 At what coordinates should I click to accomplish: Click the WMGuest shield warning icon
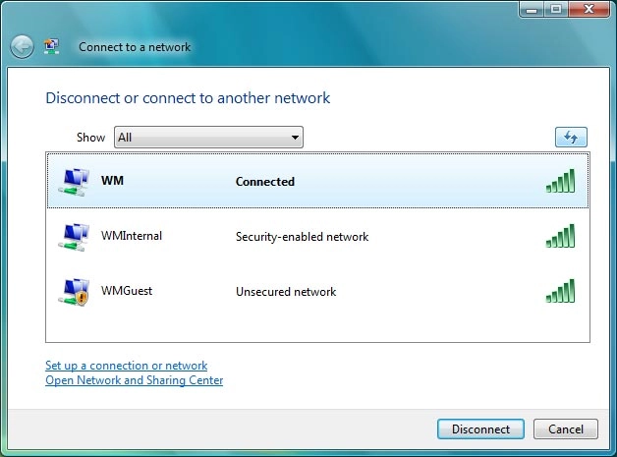(x=82, y=298)
